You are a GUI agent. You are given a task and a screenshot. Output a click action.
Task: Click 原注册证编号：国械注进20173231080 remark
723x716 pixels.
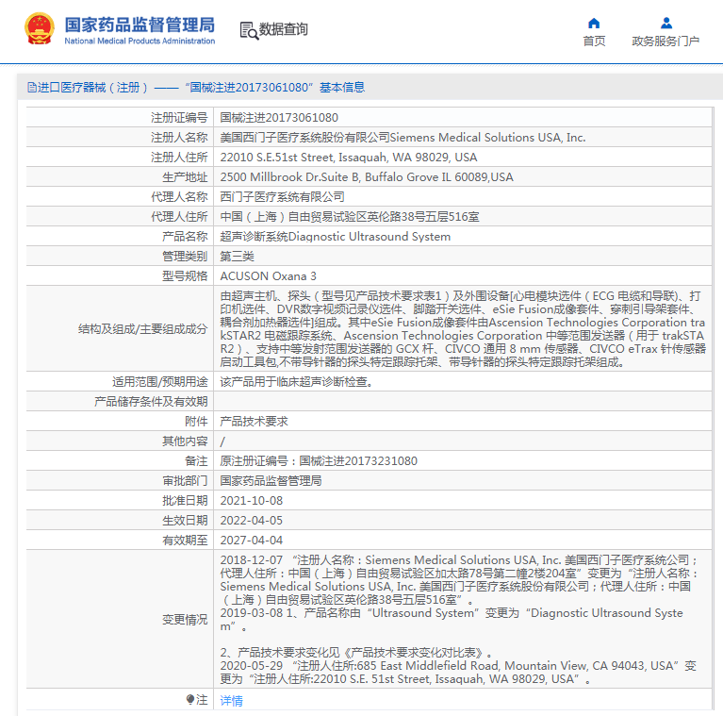(319, 461)
